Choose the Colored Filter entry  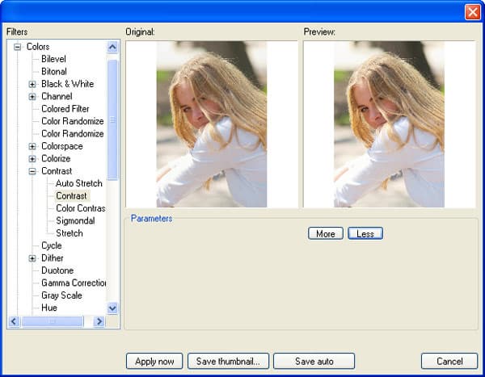click(65, 109)
